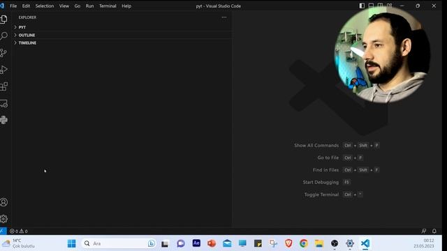Open the Accounts menu icon
The width and height of the screenshot is (447, 251).
(3, 202)
